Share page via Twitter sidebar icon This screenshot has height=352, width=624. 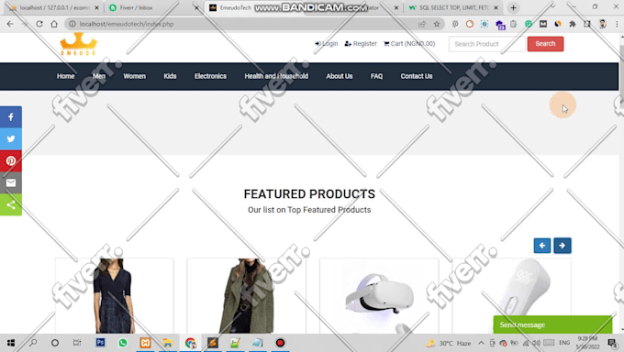pyautogui.click(x=11, y=138)
